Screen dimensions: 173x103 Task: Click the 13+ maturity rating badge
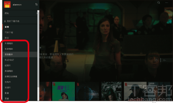pyautogui.click(x=164, y=60)
